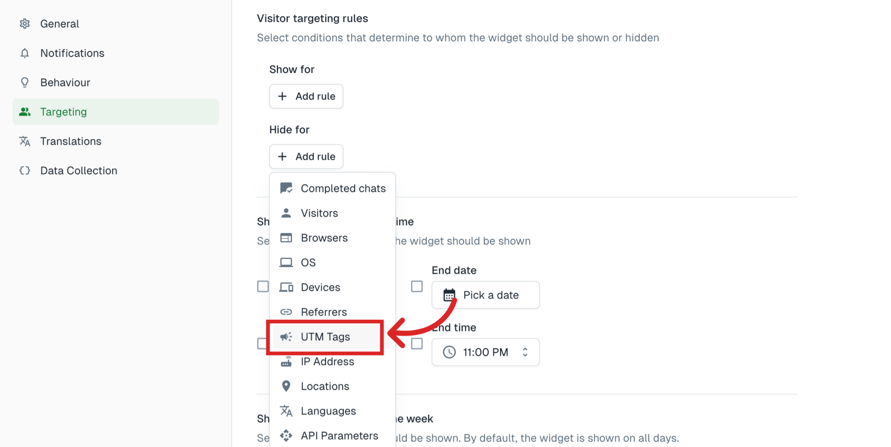Open Data Collection via its brackets icon
The image size is (891, 447).
(25, 170)
